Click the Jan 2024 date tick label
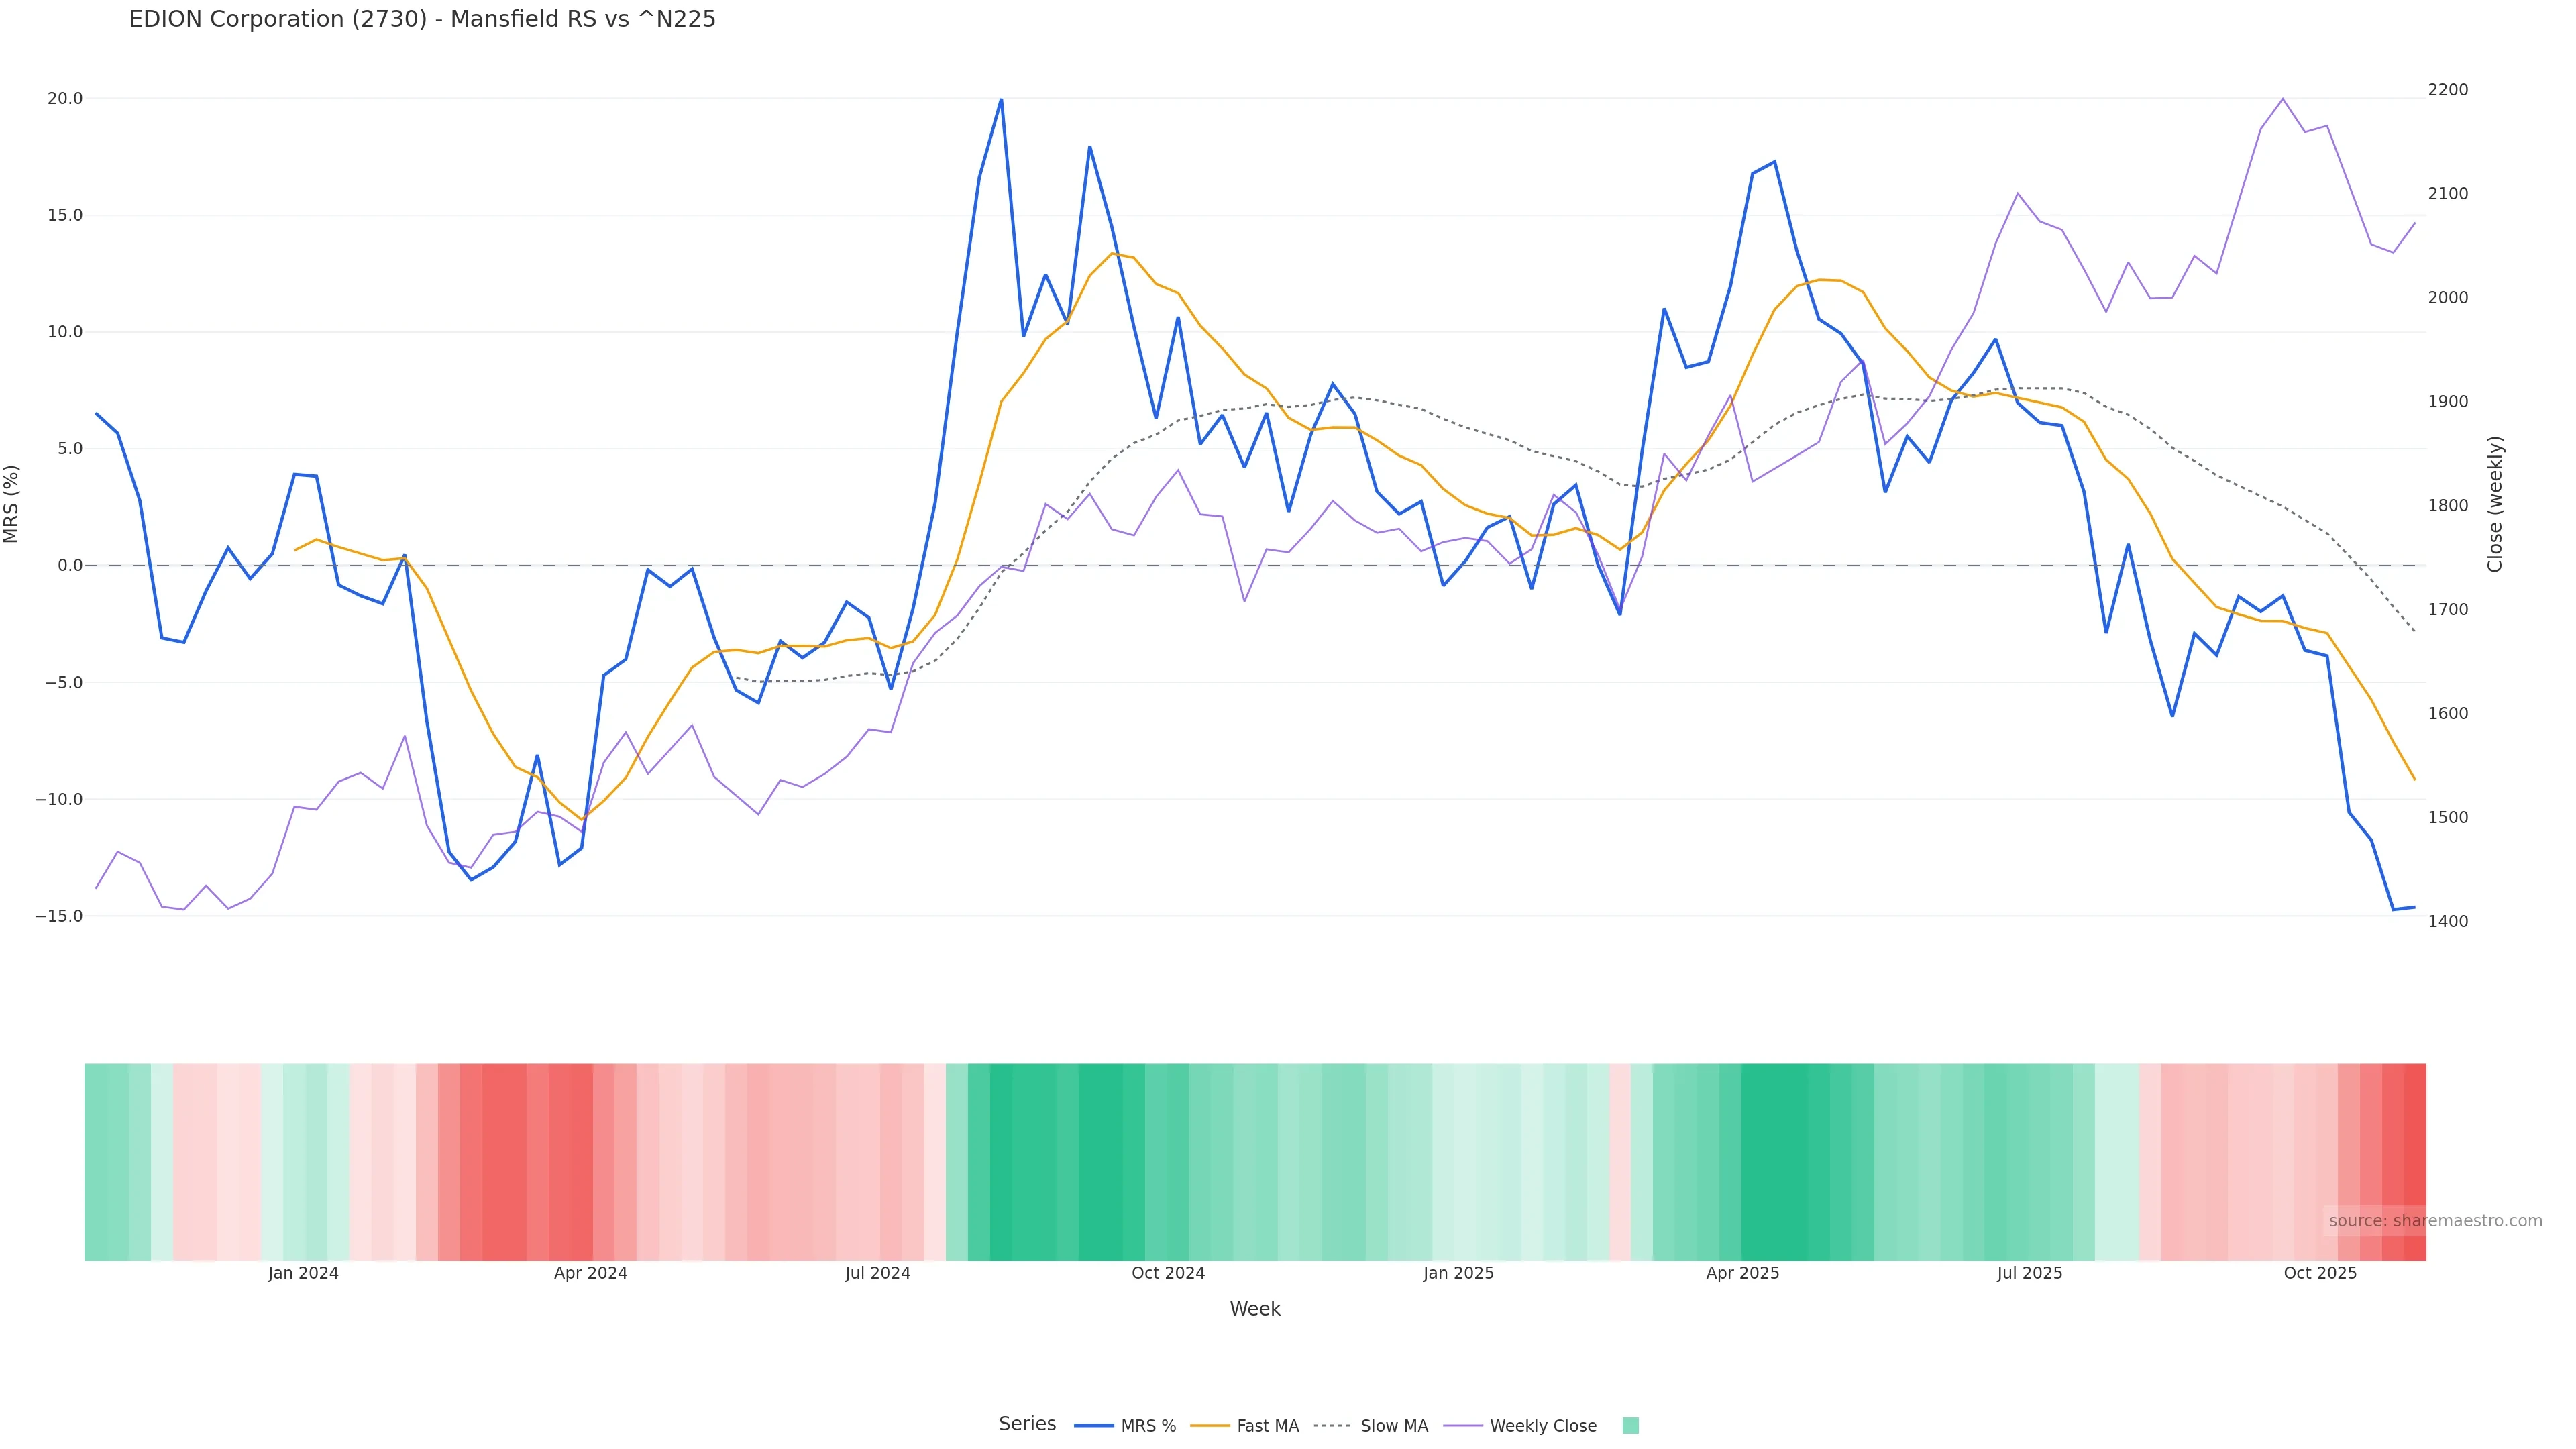Image resolution: width=2576 pixels, height=1449 pixels. pos(303,1273)
